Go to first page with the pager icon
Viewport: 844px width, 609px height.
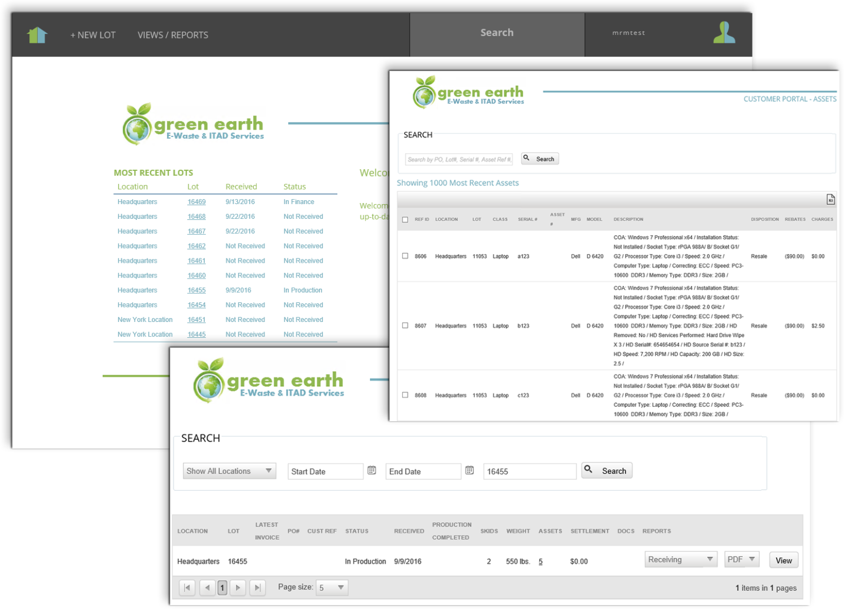187,587
